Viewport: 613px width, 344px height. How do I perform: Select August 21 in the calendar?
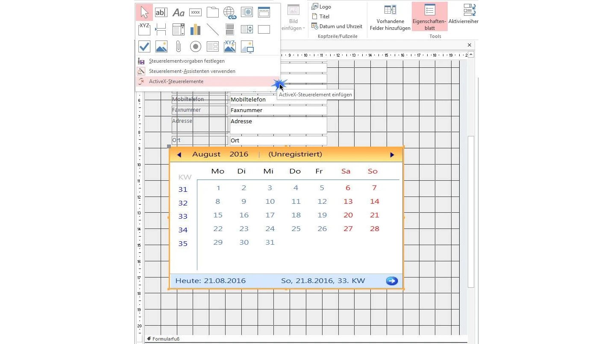pos(374,215)
